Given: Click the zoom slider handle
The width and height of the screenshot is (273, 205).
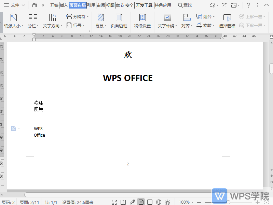Looking at the screenshot, I should [x=228, y=202].
